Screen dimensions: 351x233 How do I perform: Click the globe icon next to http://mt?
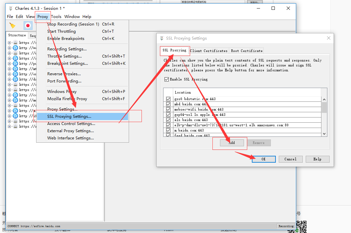click(15, 69)
